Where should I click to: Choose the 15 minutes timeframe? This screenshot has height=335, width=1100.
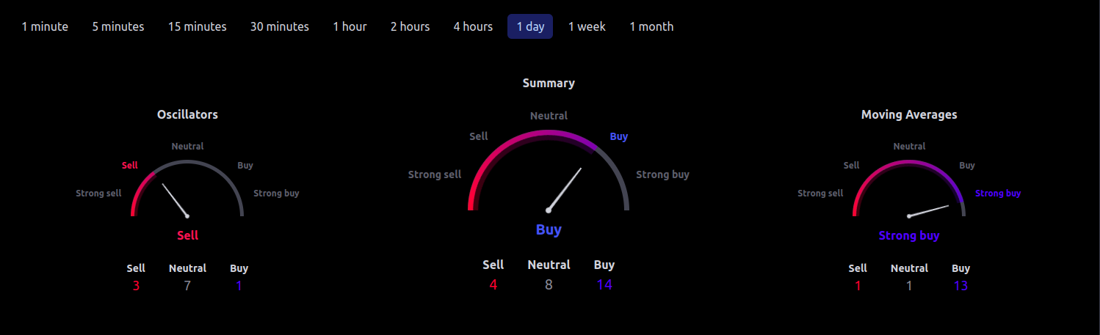(x=198, y=26)
